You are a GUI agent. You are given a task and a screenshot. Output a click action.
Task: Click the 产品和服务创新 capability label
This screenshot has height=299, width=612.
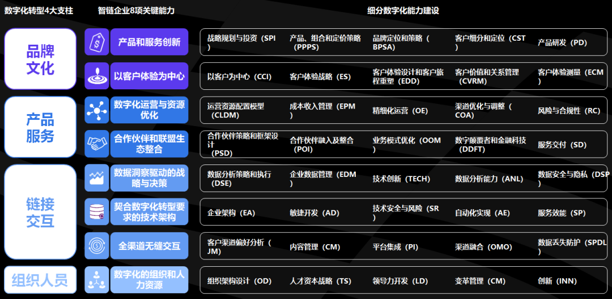tap(149, 42)
